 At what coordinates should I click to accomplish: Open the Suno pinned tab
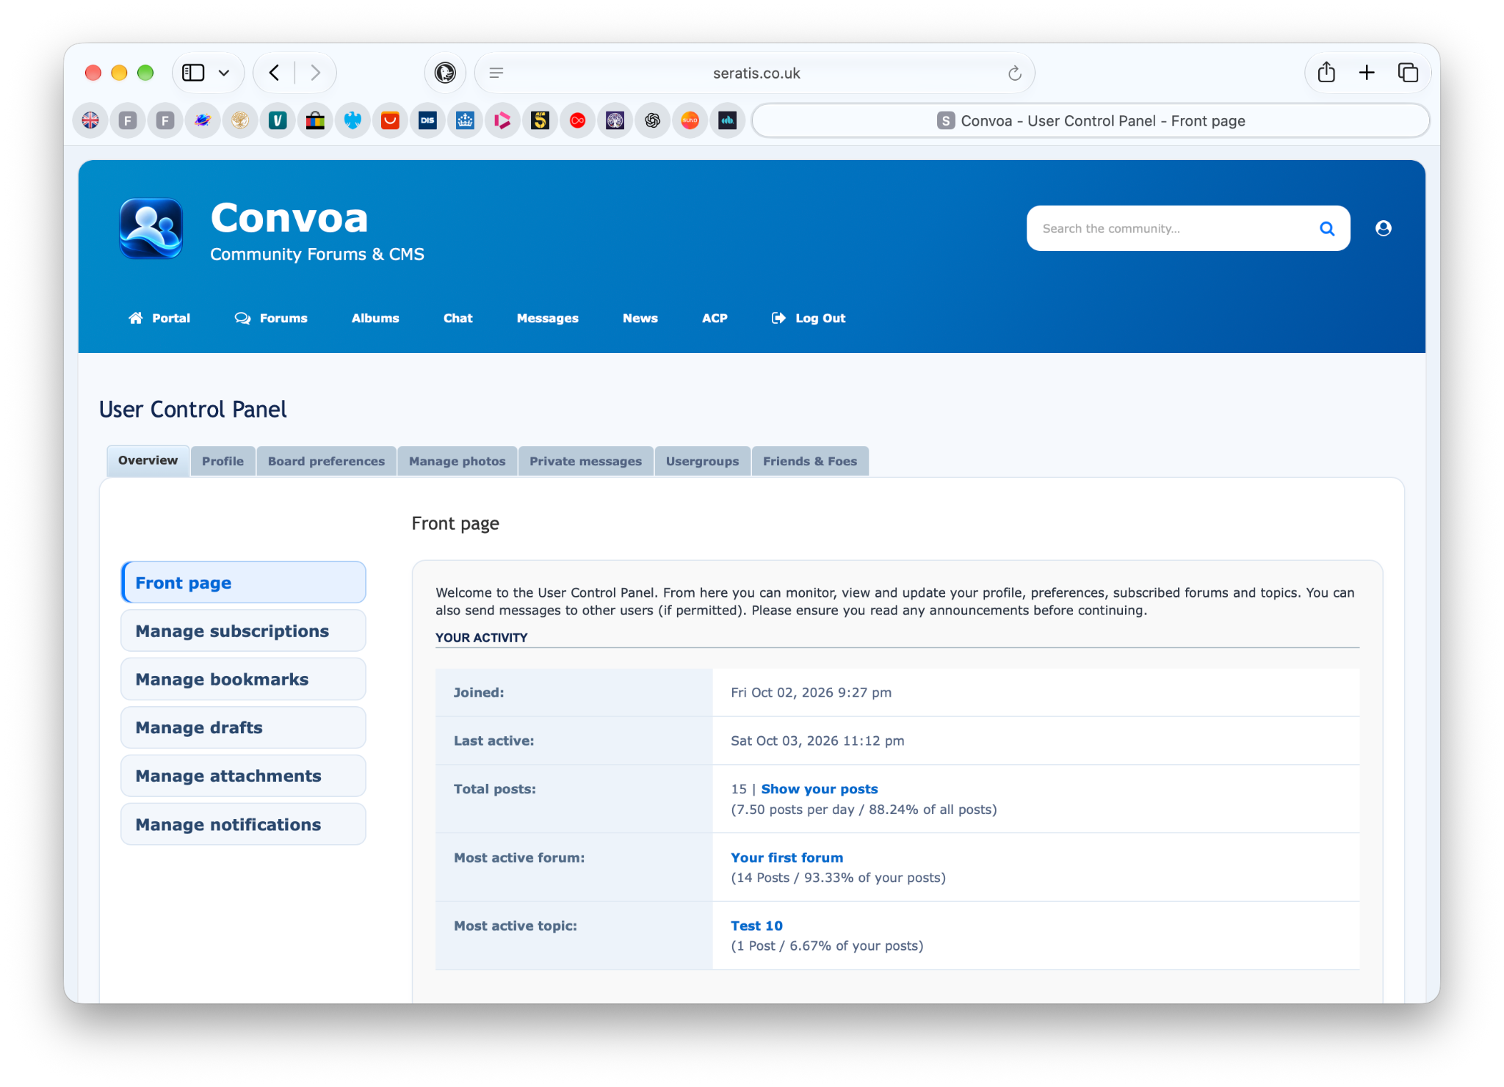point(690,120)
